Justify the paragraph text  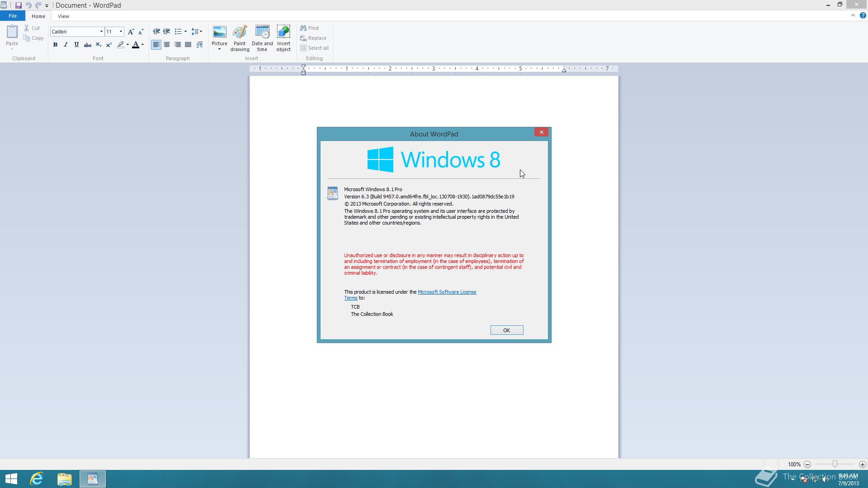coord(188,45)
